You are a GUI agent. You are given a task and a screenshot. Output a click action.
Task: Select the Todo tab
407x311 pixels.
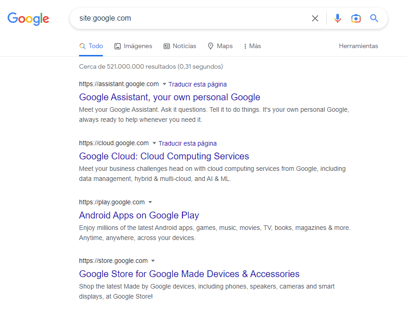pos(91,46)
